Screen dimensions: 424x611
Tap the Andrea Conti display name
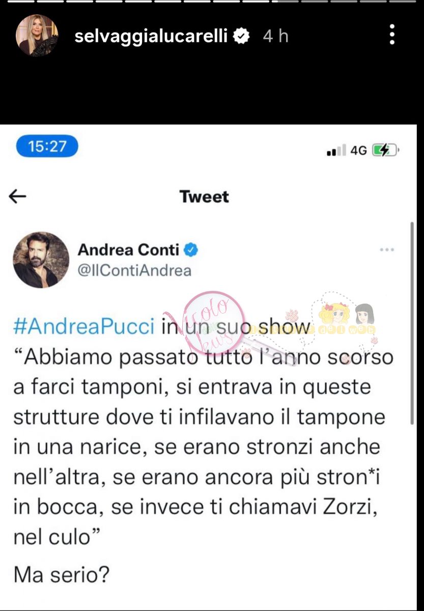click(128, 250)
